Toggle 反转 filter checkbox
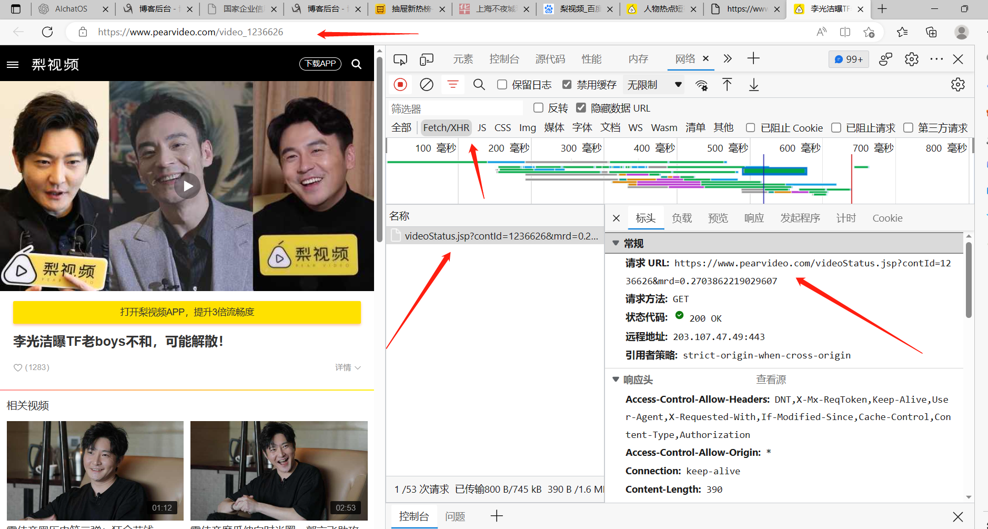Viewport: 988px width, 529px height. (x=538, y=107)
